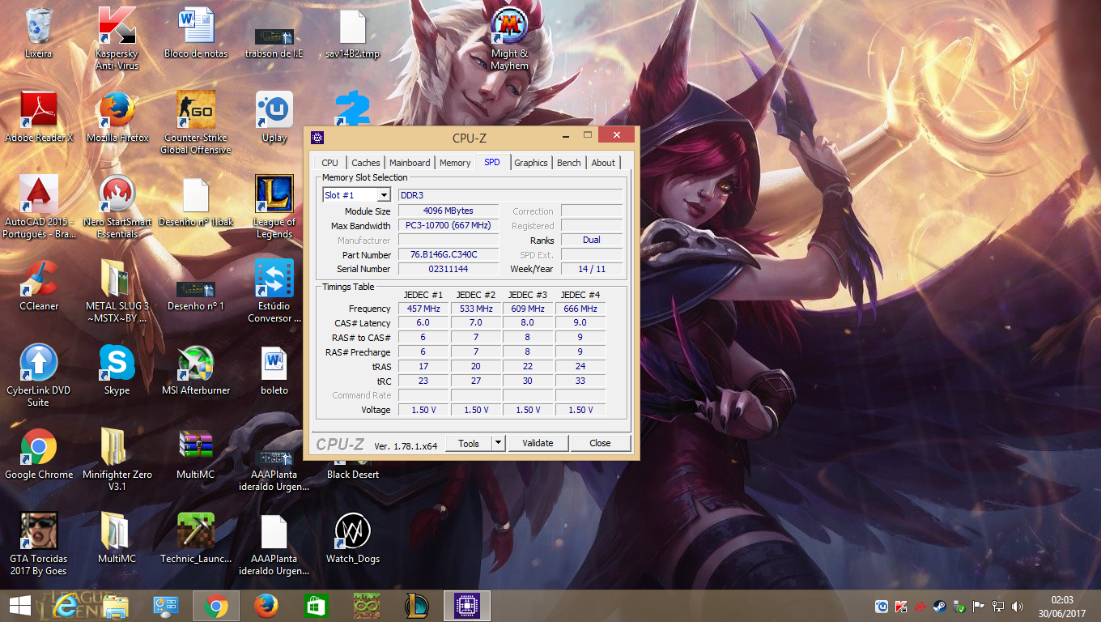The image size is (1101, 622).
Task: Select the METAL SLUG 3 folder icon
Action: (x=117, y=291)
